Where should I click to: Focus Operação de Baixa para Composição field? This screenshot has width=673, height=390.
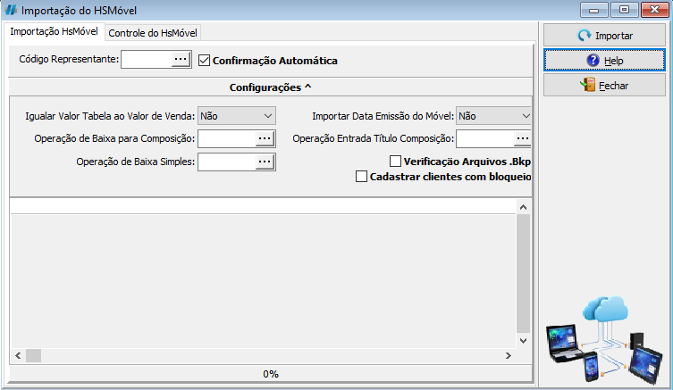(227, 138)
